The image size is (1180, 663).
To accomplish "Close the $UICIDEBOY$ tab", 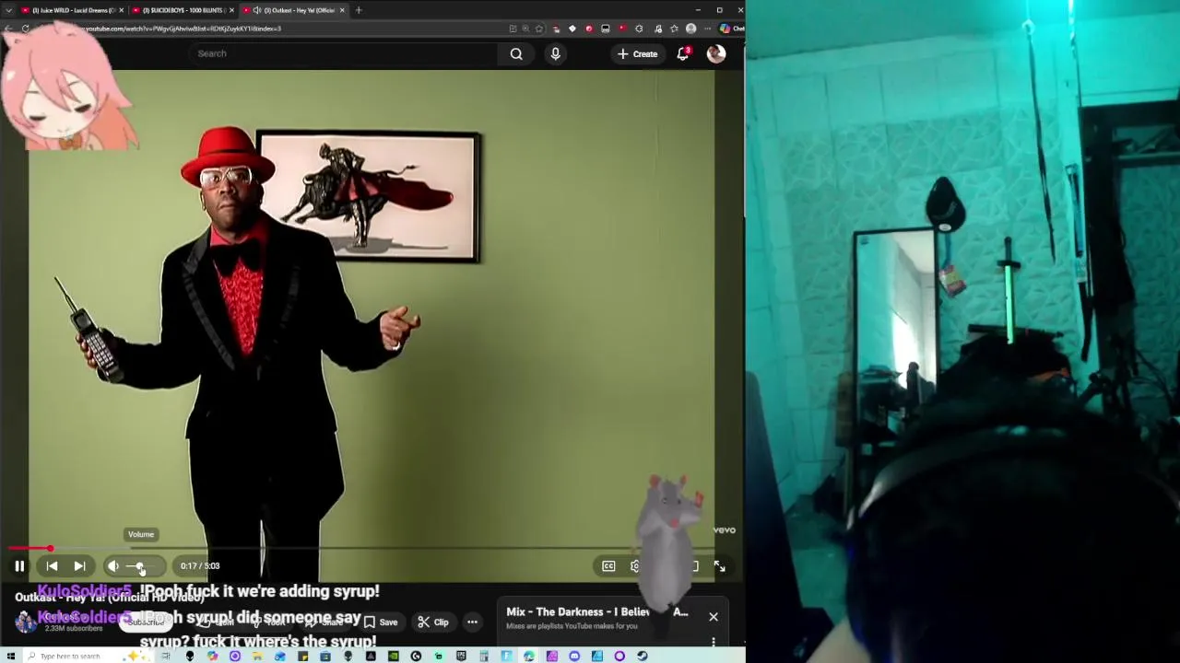I will [231, 10].
